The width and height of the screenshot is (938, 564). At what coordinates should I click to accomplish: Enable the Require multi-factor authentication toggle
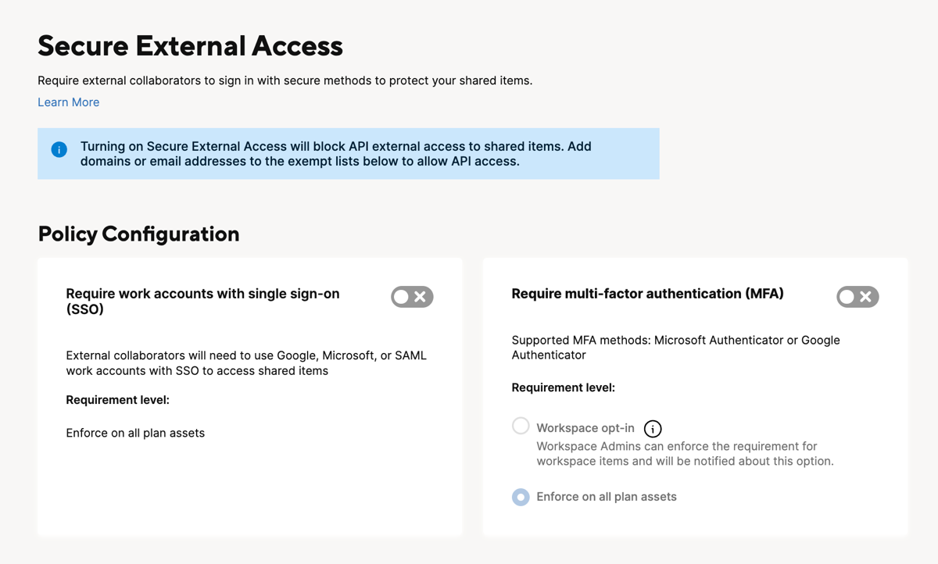coord(857,297)
